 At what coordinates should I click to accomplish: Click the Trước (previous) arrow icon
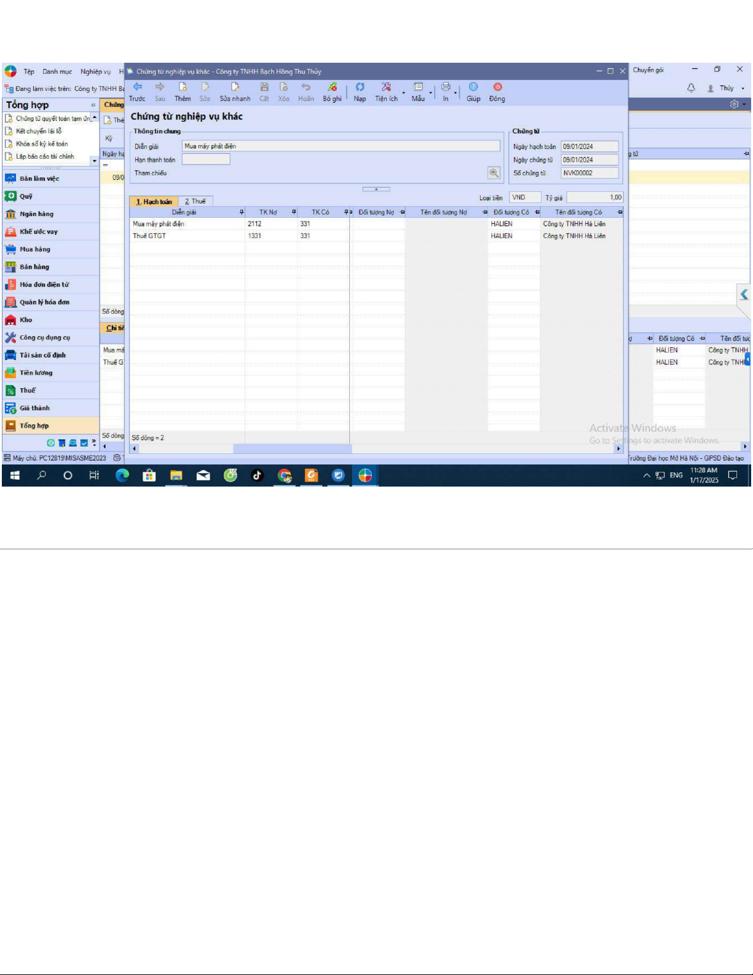click(x=137, y=87)
